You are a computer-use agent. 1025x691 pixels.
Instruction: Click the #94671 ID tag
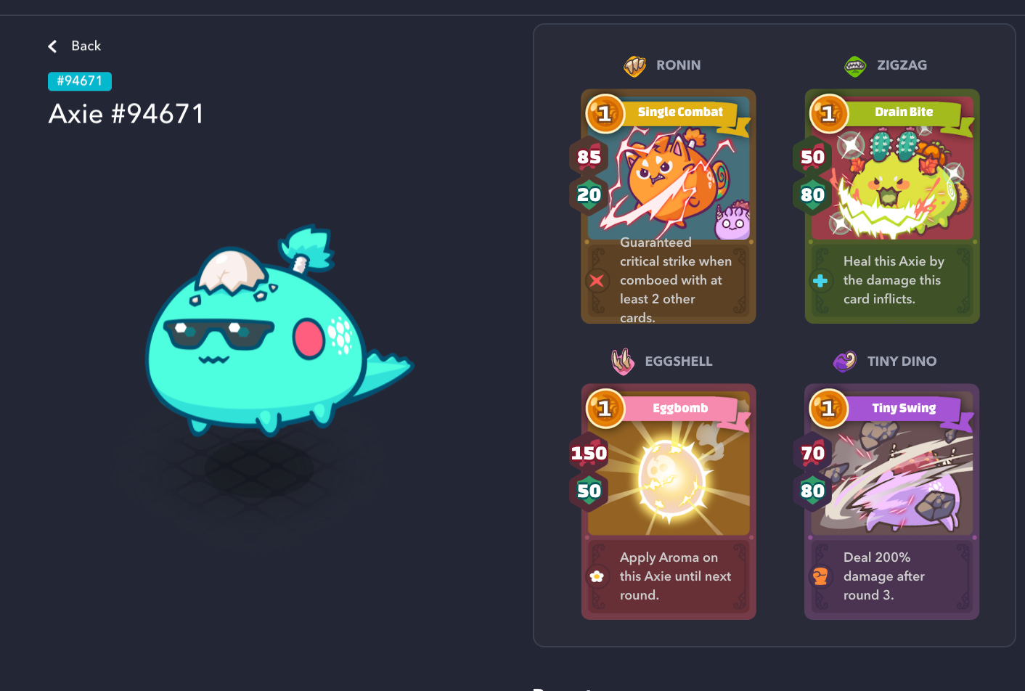tap(80, 81)
